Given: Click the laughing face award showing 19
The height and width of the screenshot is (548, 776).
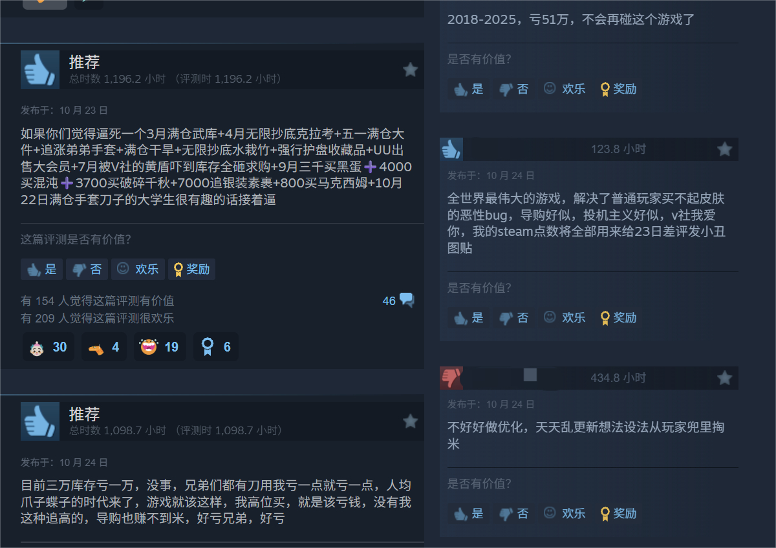Looking at the screenshot, I should pyautogui.click(x=160, y=347).
